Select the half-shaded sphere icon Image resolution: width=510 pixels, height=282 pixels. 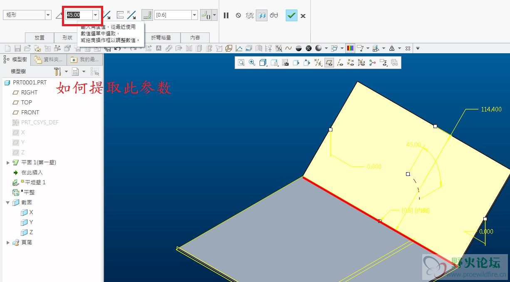coord(298,48)
